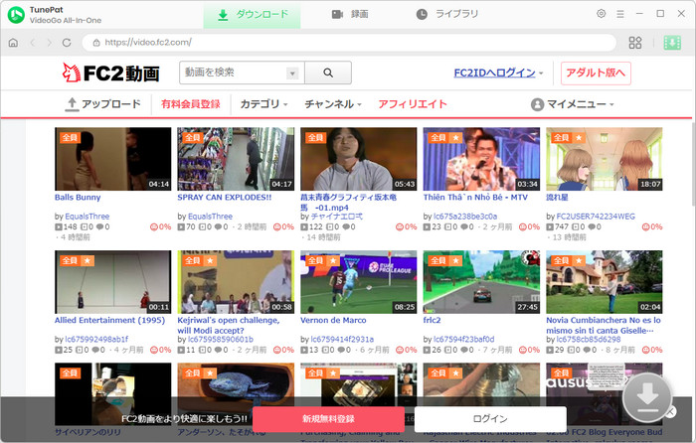Click the FC2動画 site logo
The width and height of the screenshot is (696, 443).
tap(111, 74)
